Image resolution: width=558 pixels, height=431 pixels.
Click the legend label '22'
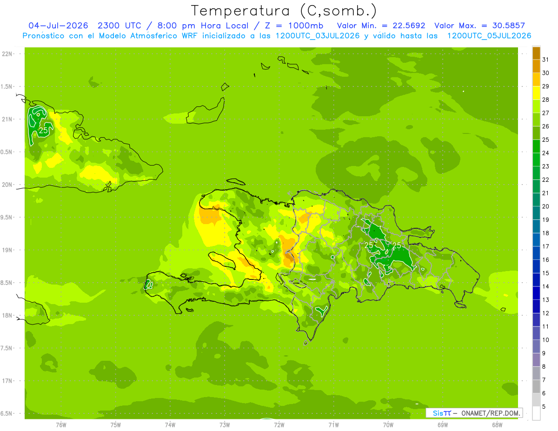(x=546, y=179)
